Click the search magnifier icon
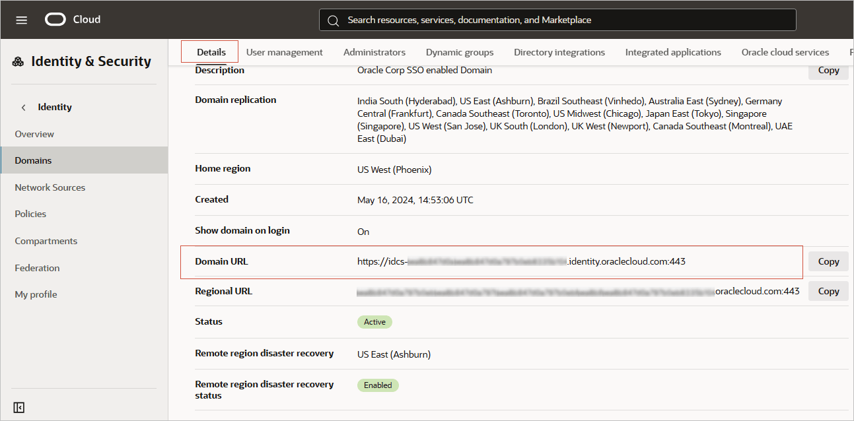The image size is (854, 421). click(334, 20)
